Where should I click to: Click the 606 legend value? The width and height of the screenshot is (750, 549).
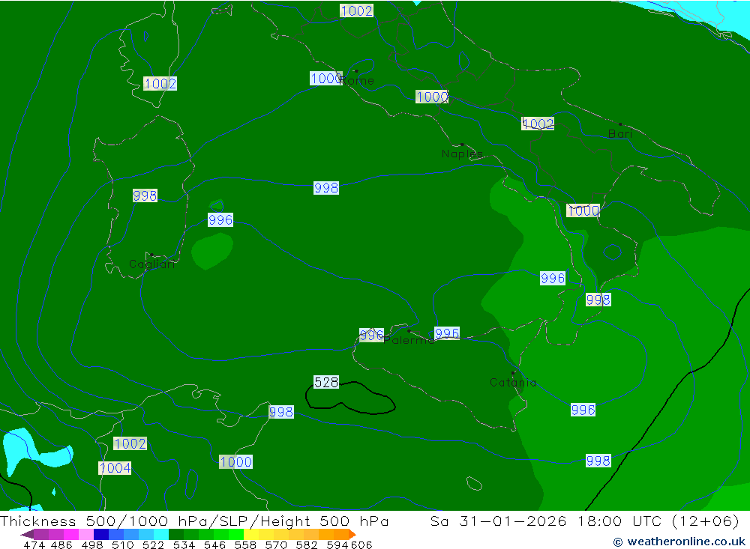[361, 545]
